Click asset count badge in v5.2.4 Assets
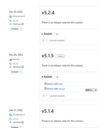Screen dimensions: 99x128 click(57, 34)
